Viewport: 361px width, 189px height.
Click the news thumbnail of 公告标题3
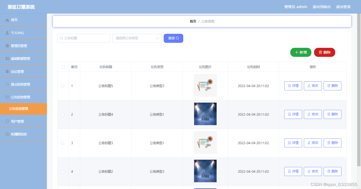[x=205, y=142]
